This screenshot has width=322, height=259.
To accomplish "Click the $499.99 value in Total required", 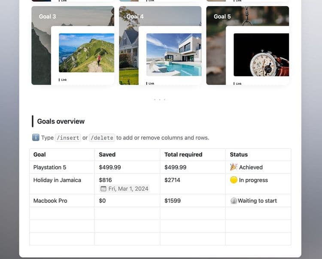I will pyautogui.click(x=175, y=167).
